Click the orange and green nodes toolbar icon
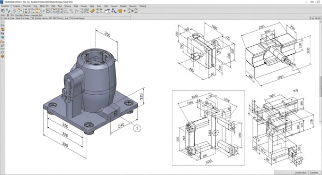Image resolution: width=322 pixels, height=175 pixels. point(20,11)
